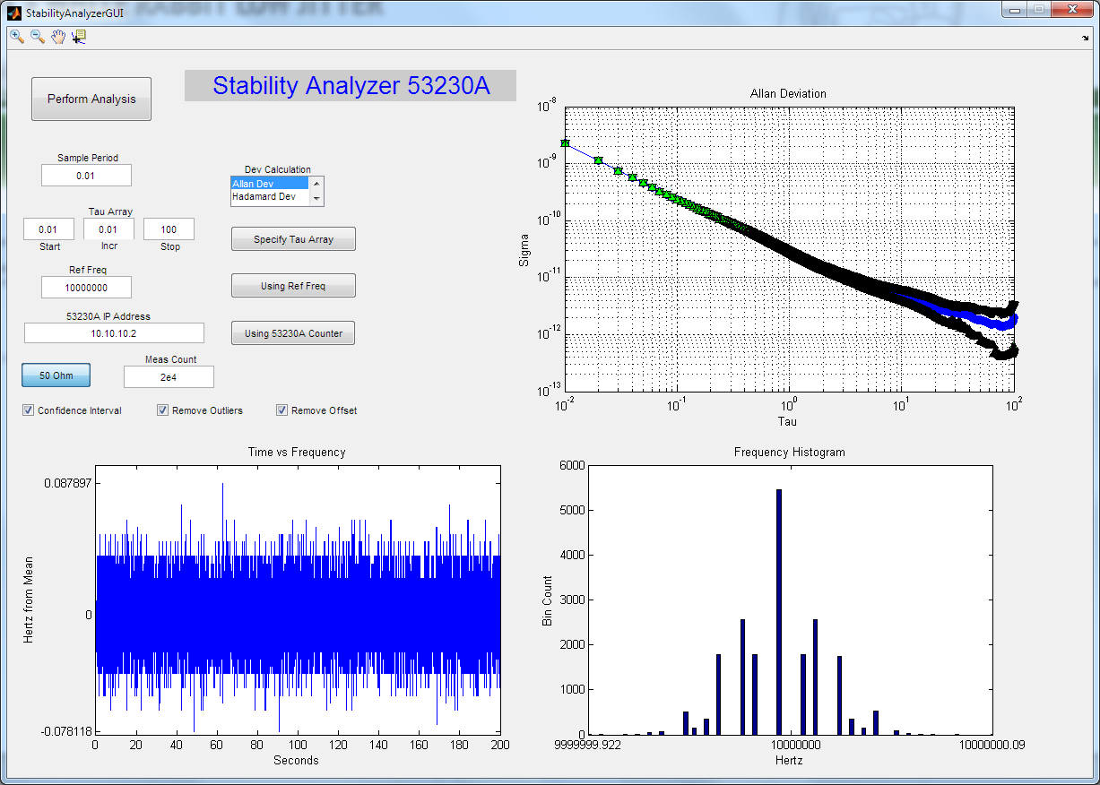Image resolution: width=1100 pixels, height=785 pixels.
Task: Click the Stability Analyzer 53230A title
Action: [x=351, y=86]
